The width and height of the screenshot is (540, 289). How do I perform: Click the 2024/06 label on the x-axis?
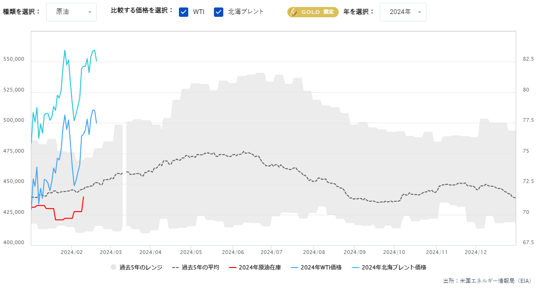pos(233,251)
